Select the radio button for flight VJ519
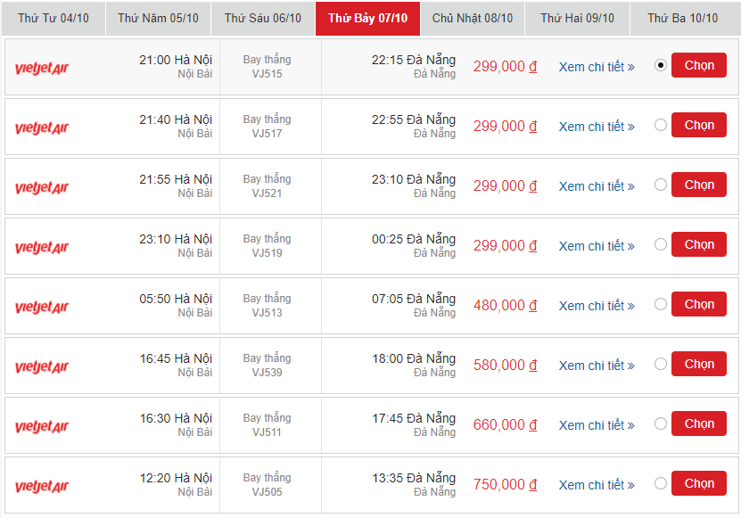Viewport: 741px width, 518px height. tap(661, 244)
